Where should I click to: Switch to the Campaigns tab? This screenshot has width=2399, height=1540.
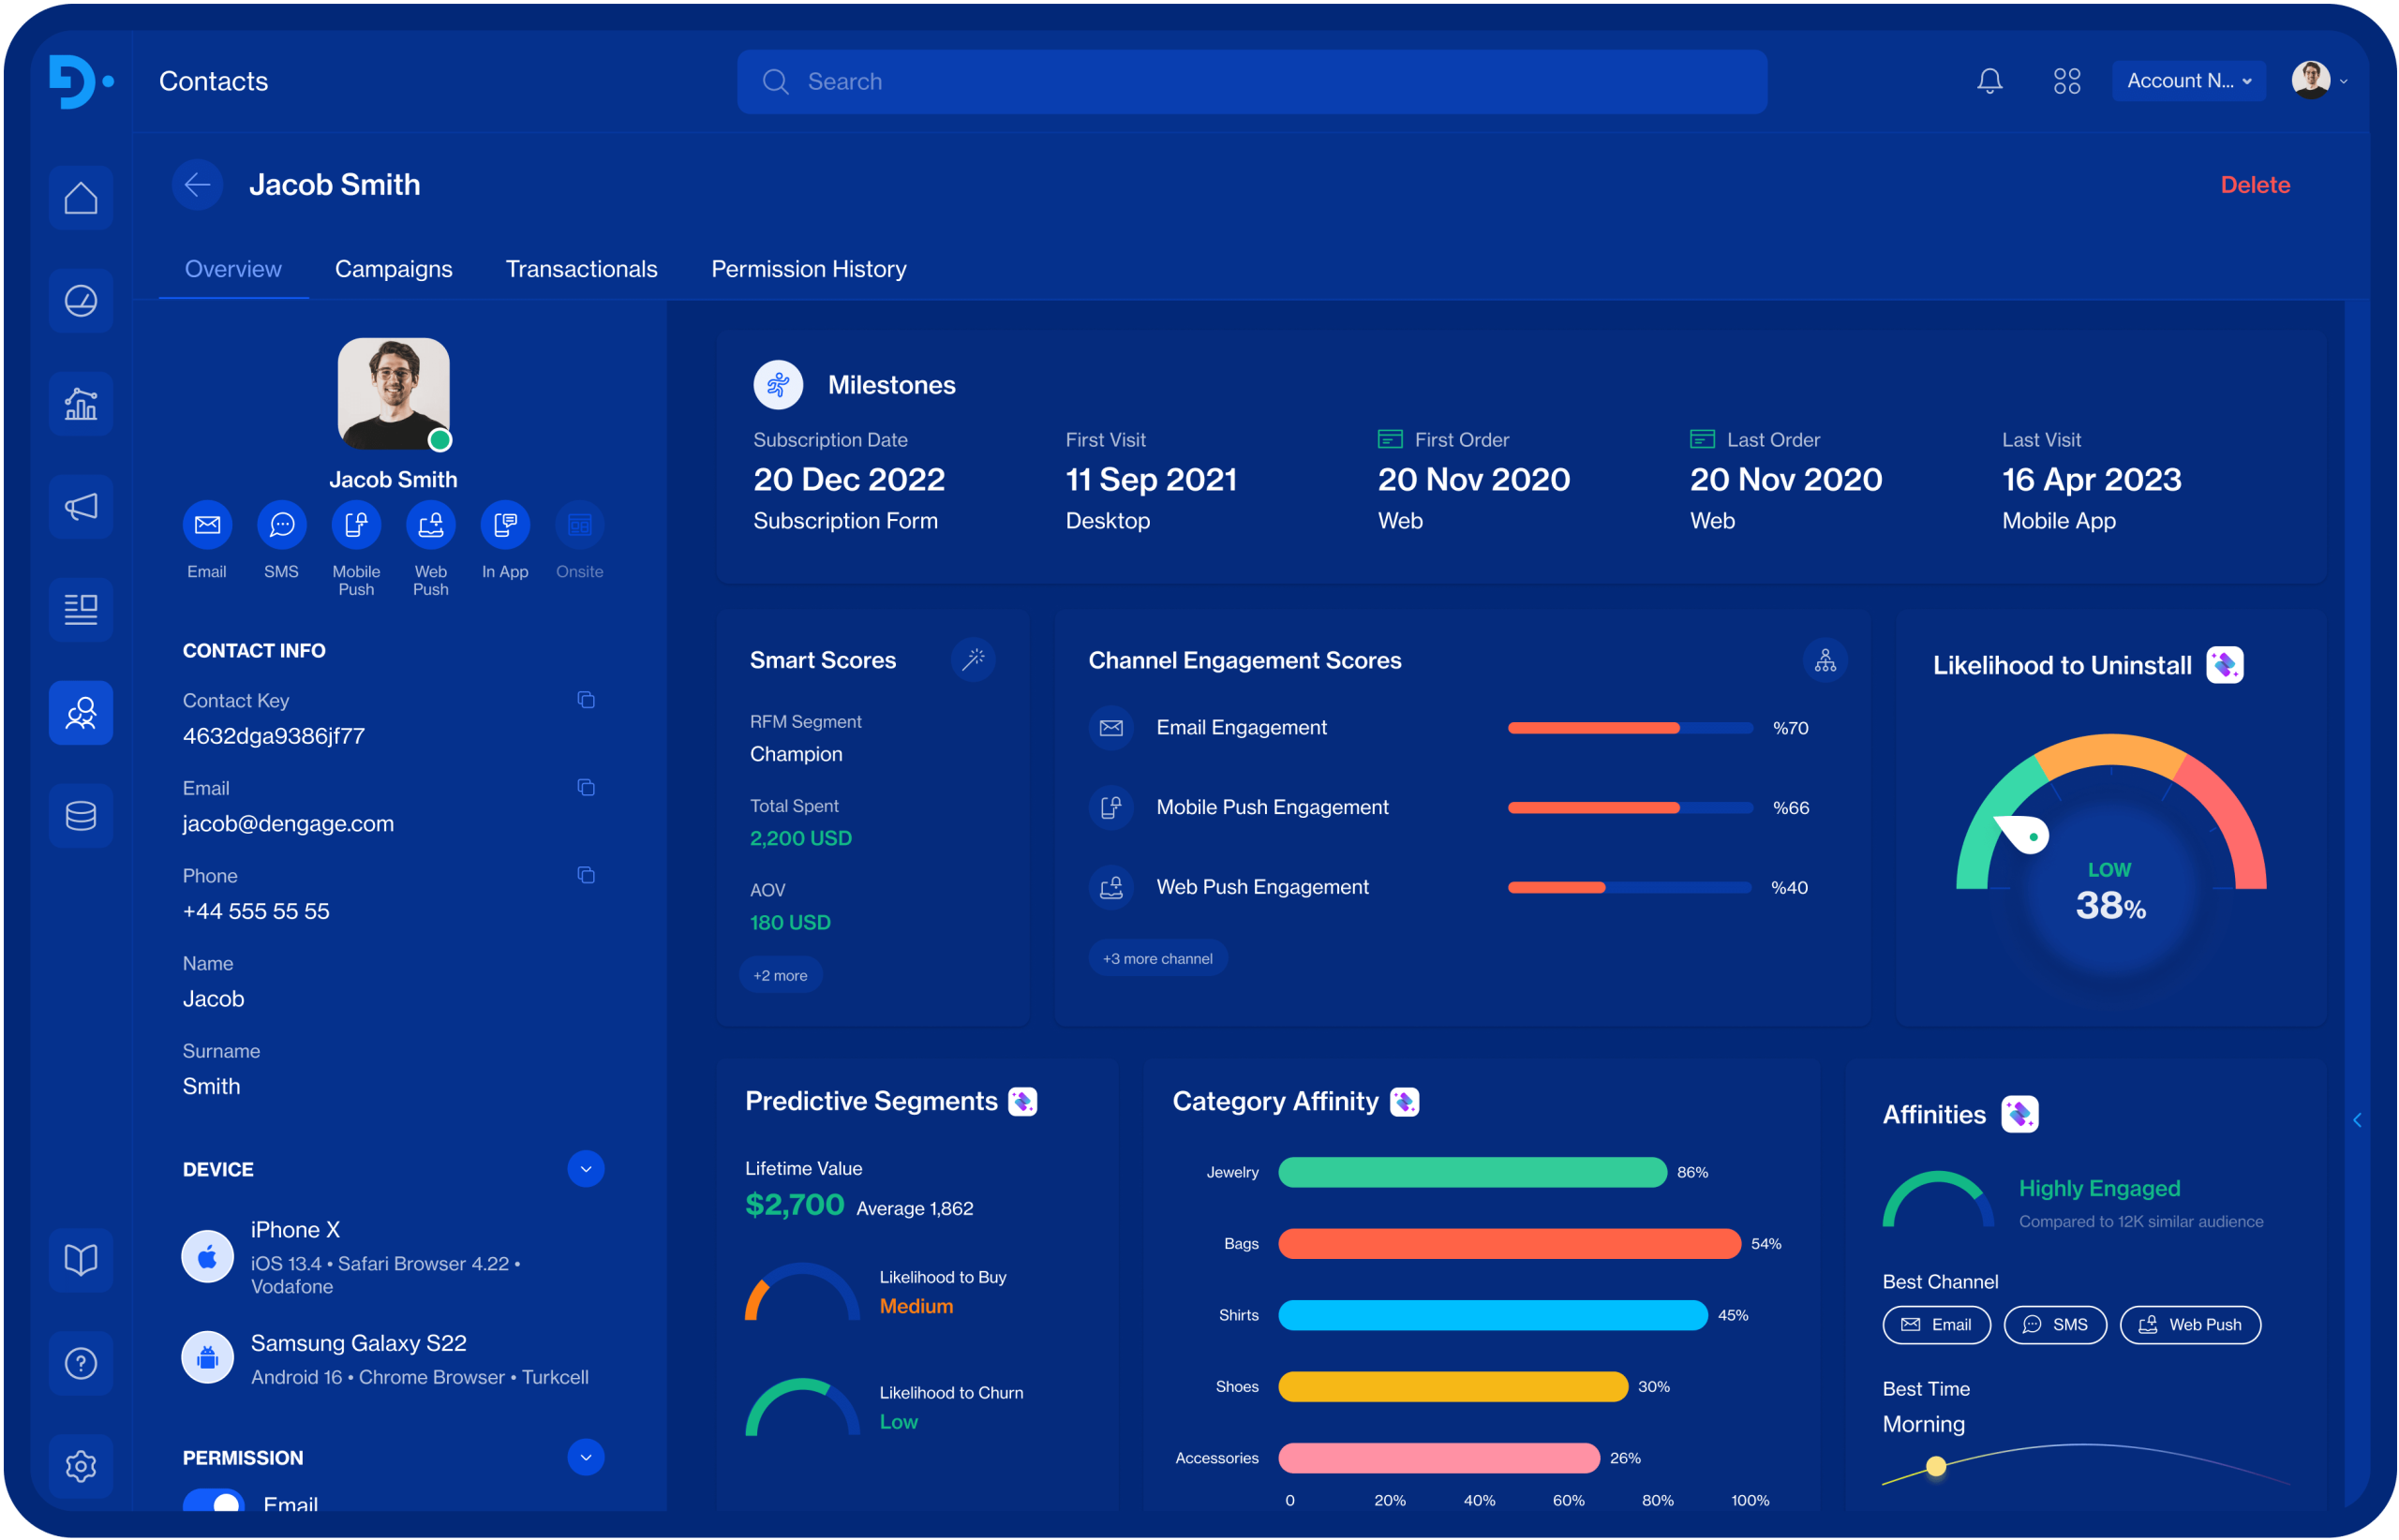394,269
